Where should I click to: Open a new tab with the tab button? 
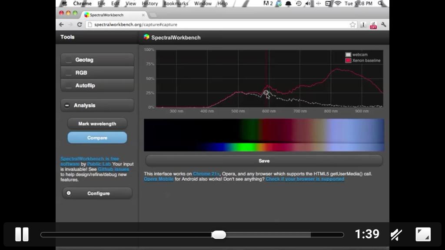(153, 15)
